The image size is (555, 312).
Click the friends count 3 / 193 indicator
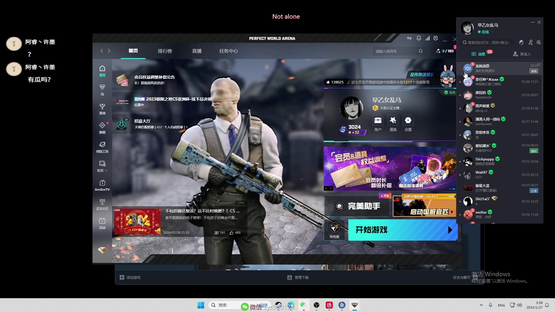click(445, 51)
